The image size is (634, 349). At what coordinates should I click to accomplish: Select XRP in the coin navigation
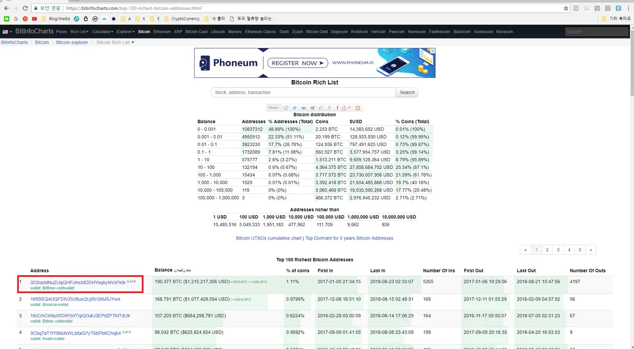(178, 32)
